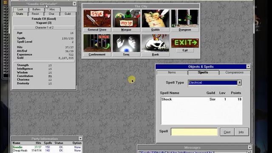This screenshot has height=153, width=272.
Task: Click the Constitution value 21
Action: [x=50, y=76]
